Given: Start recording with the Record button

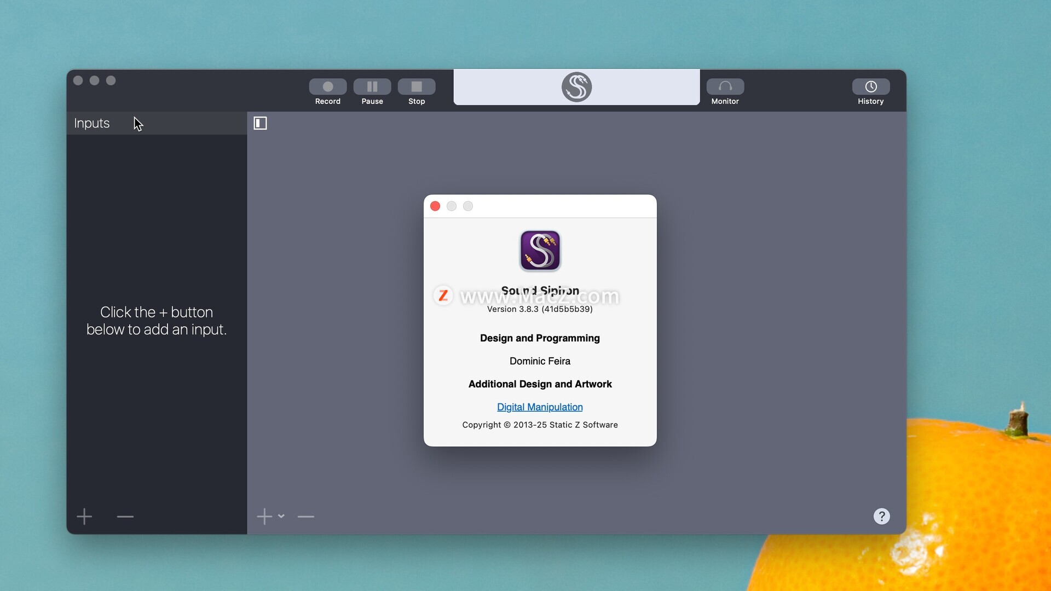Looking at the screenshot, I should (x=327, y=86).
